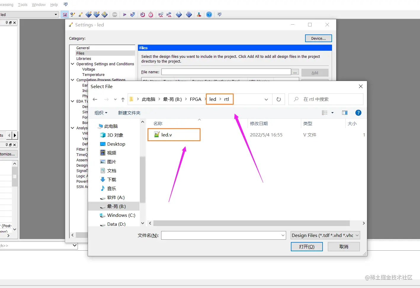Open the Window menu

click(x=39, y=5)
